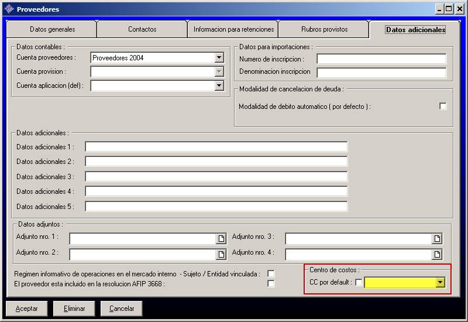Expand the Cuenta aplicacion (def) dropdown
This screenshot has width=468, height=322.
click(x=219, y=86)
